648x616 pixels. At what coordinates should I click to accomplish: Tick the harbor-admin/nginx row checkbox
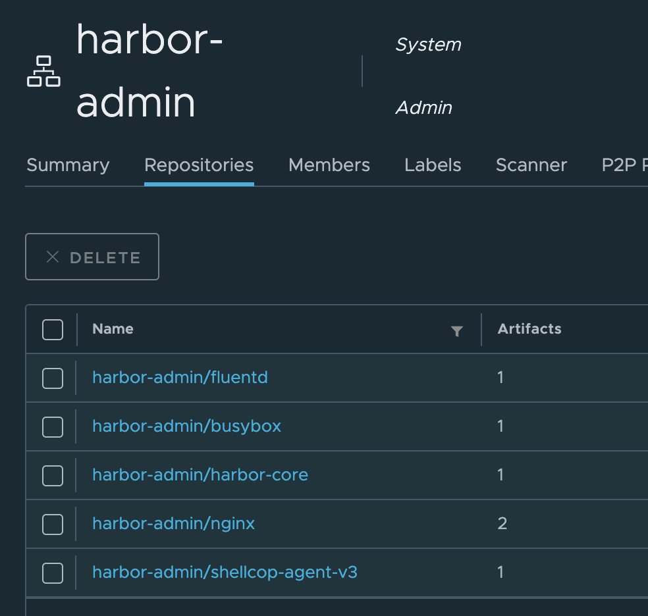coord(53,525)
